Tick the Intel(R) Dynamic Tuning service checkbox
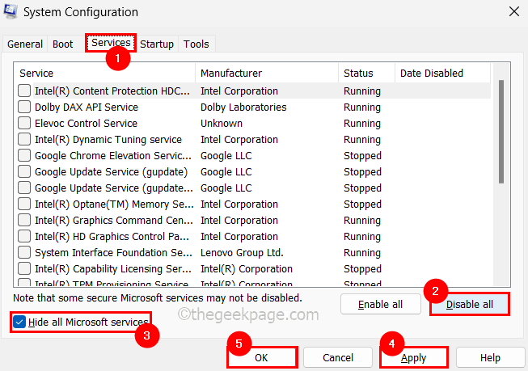The image size is (528, 371). click(24, 140)
